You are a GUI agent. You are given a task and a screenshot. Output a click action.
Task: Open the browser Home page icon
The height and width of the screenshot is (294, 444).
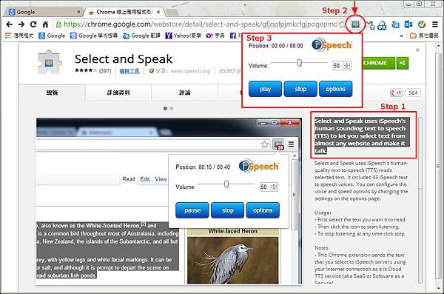click(45, 24)
